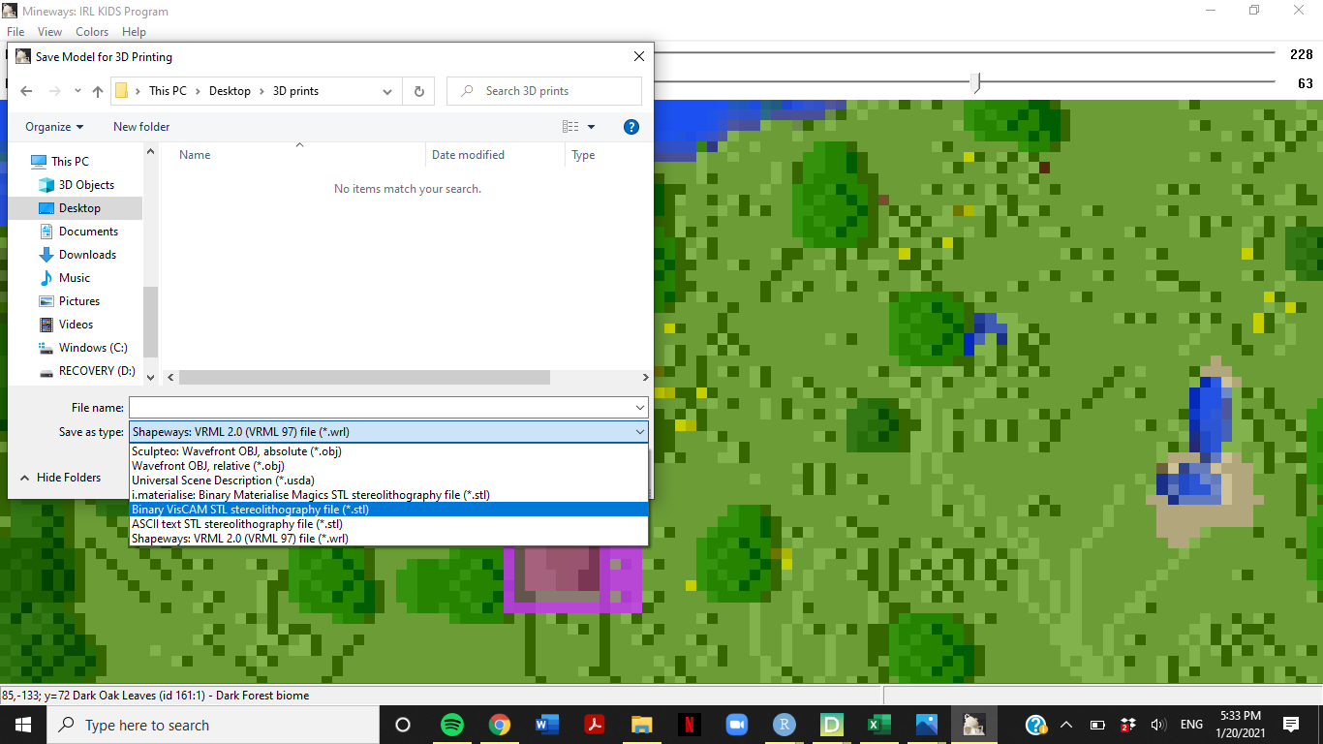1323x744 pixels.
Task: Click the volume speaker tray icon
Action: pyautogui.click(x=1157, y=725)
